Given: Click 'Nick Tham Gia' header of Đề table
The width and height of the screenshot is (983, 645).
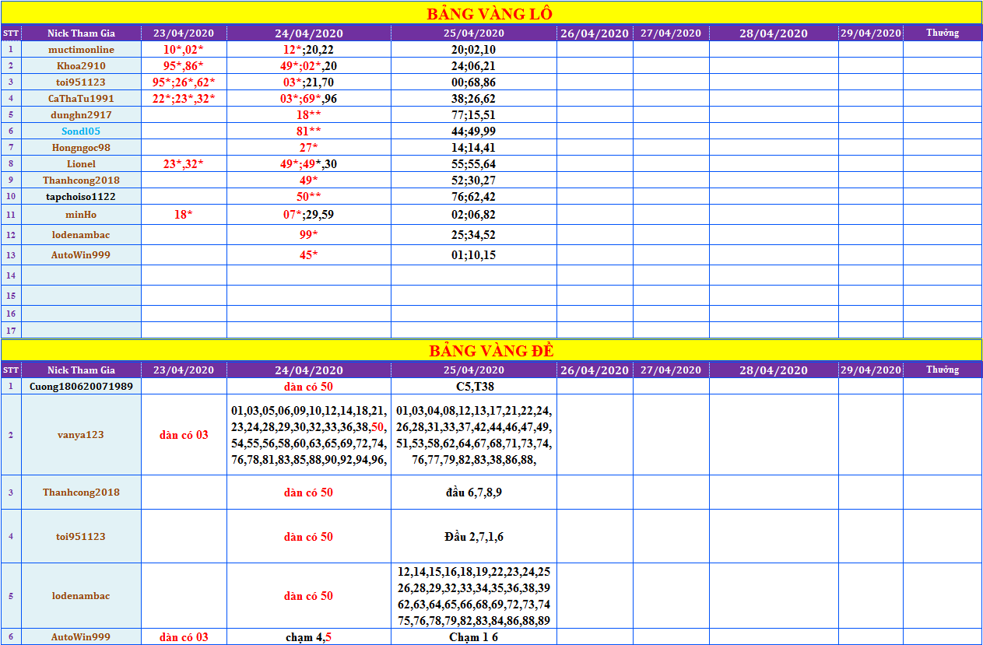Looking at the screenshot, I should coord(81,370).
